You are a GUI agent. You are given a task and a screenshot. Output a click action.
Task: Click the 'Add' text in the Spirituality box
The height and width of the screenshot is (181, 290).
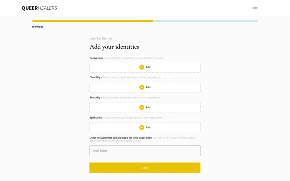pos(148,128)
